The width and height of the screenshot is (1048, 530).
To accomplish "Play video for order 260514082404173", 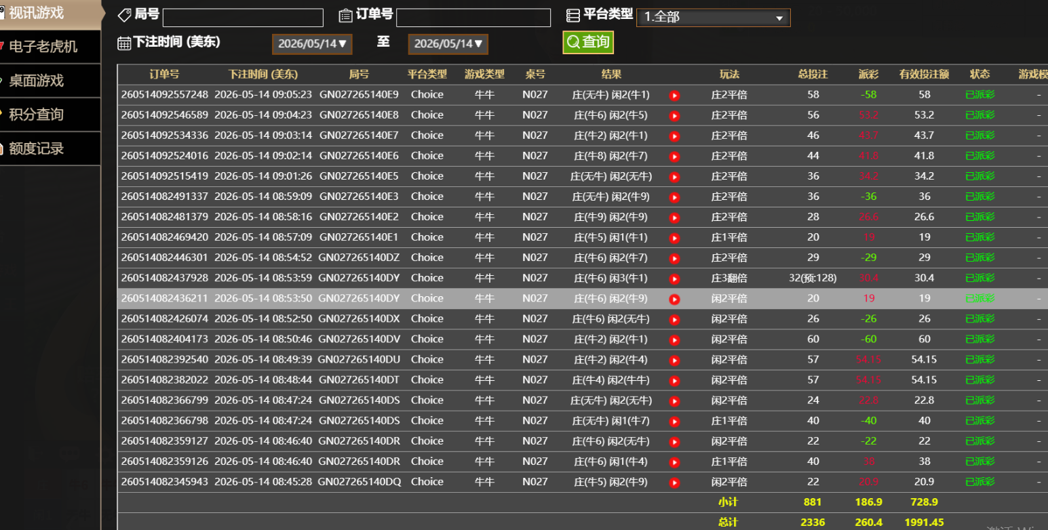I will coord(674,340).
